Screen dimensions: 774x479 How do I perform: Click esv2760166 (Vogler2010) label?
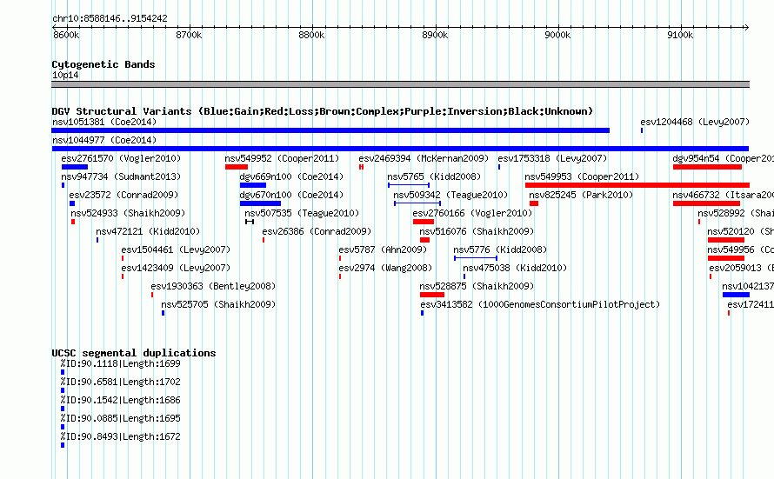click(472, 213)
